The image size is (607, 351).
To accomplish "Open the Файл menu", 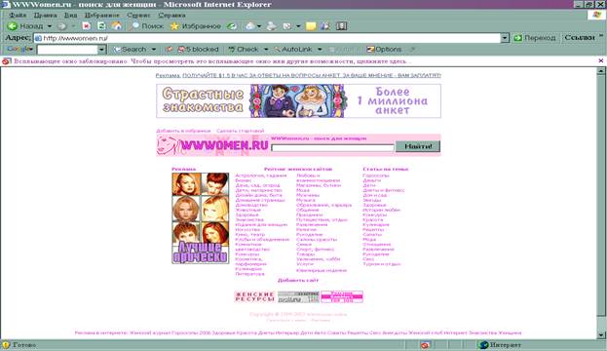I will tap(18, 15).
